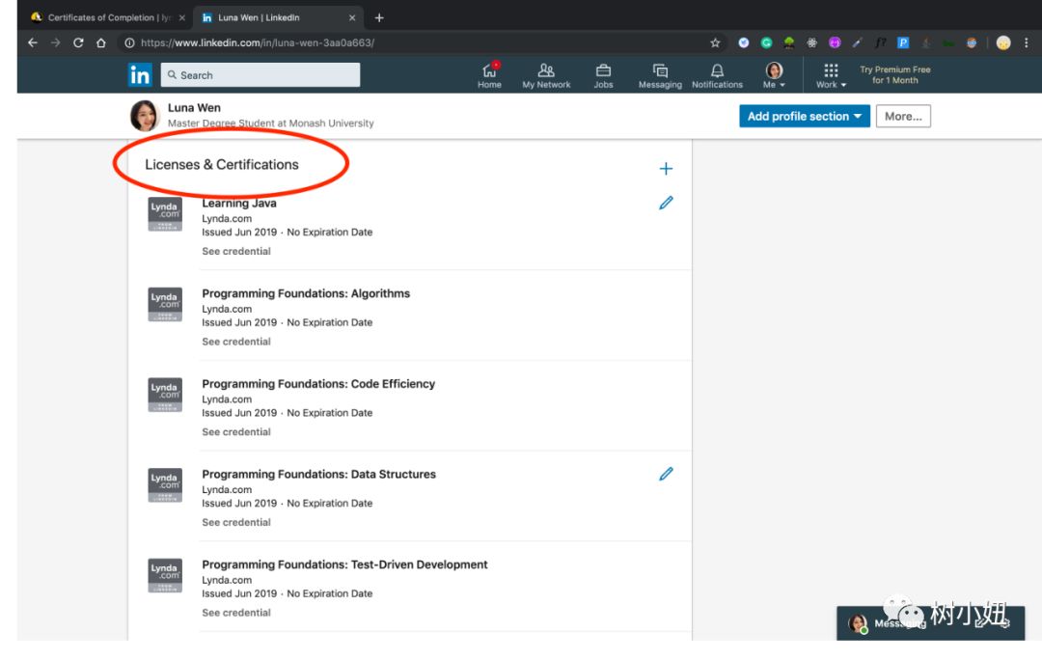This screenshot has height=660, width=1042.
Task: Open Messaging in the navbar
Action: [660, 76]
